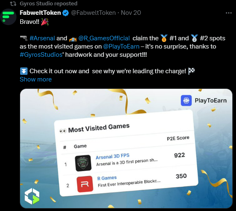Open the Most Visited Games image
This screenshot has width=236, height=211.
click(126, 148)
